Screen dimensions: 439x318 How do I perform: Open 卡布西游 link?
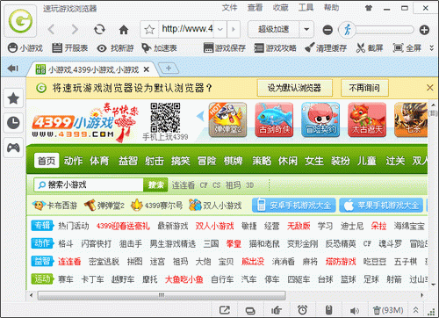click(54, 206)
